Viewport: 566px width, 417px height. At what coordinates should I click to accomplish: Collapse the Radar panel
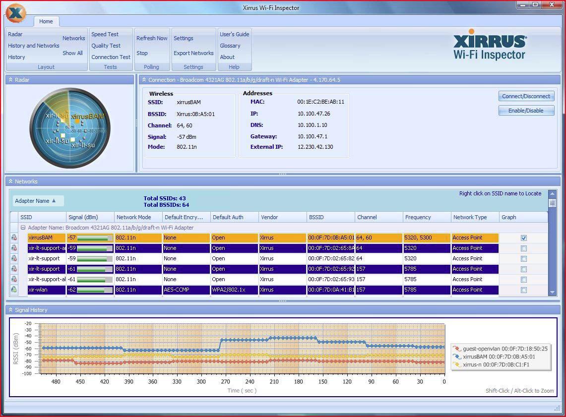click(11, 80)
